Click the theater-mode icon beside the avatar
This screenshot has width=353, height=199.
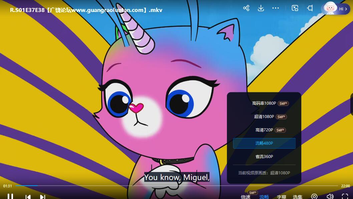[310, 8]
